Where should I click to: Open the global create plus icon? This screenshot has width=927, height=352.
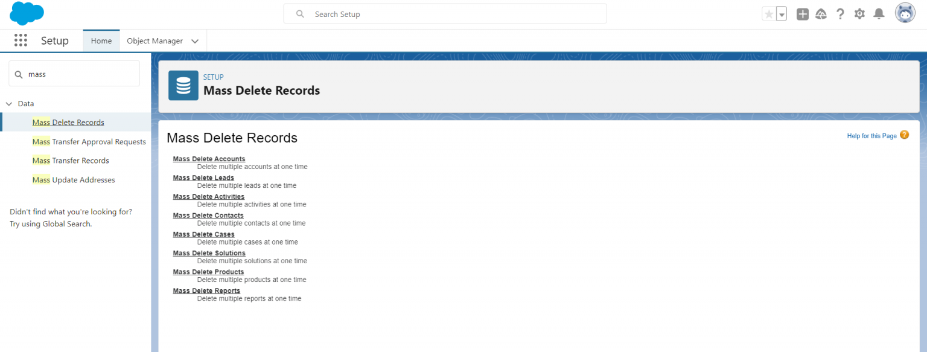[x=802, y=13]
